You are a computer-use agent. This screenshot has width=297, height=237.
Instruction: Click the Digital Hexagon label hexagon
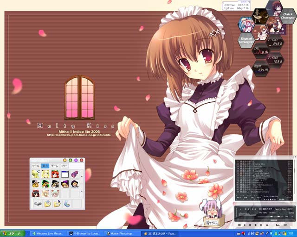coord(245,40)
